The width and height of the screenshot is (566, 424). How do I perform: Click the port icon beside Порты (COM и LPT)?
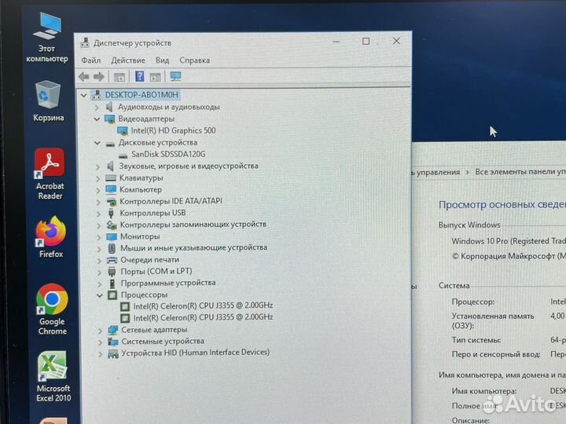pos(112,272)
